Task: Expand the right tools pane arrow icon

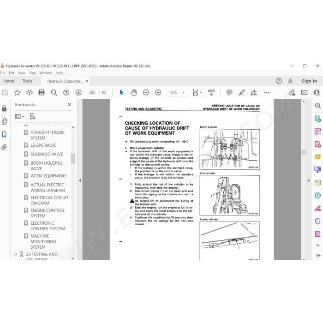Action: (x=318, y=256)
